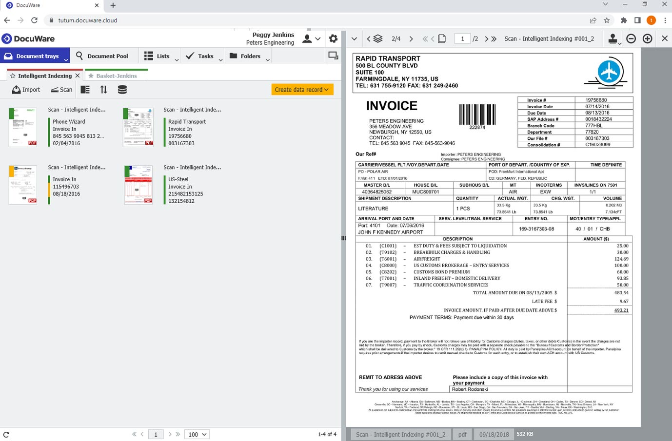Toggle star on Intelligent Indexing tab

(x=13, y=76)
